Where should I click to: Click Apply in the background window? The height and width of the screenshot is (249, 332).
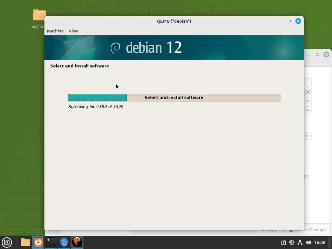tap(269, 230)
